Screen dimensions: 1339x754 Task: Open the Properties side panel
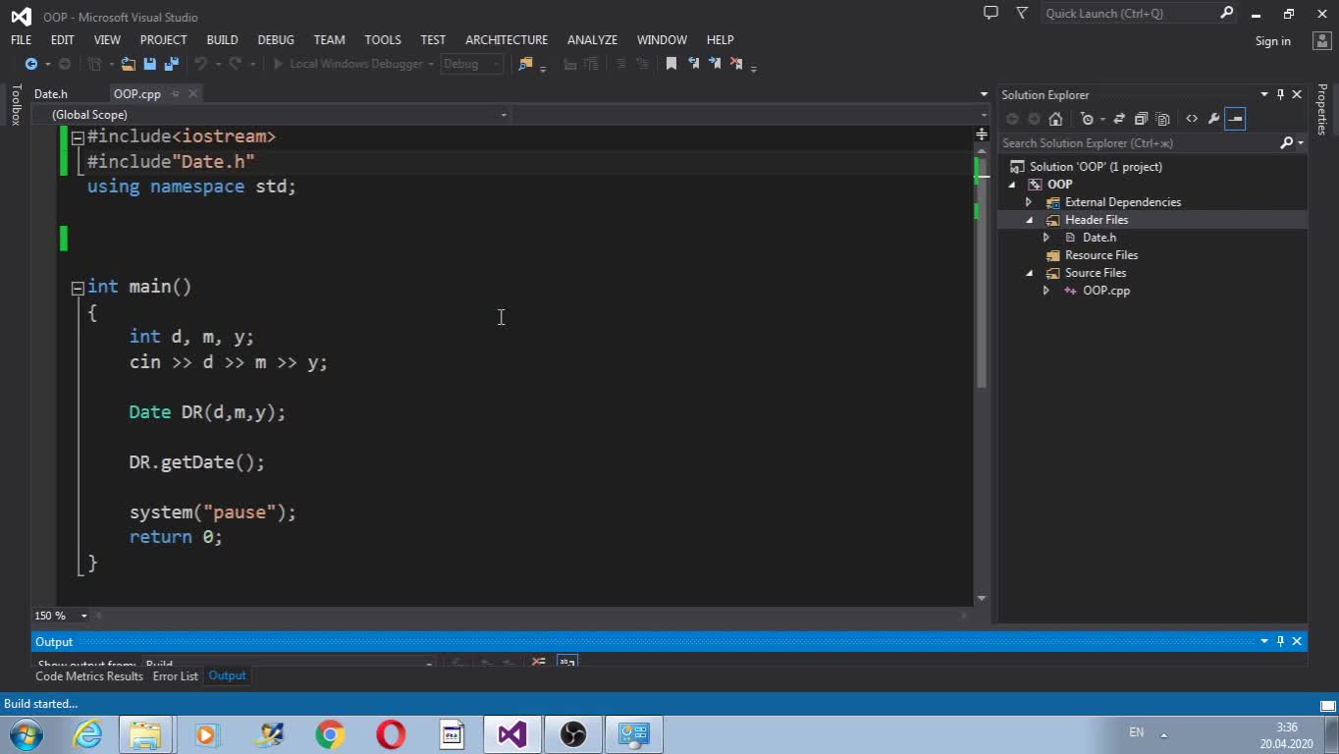1322,109
